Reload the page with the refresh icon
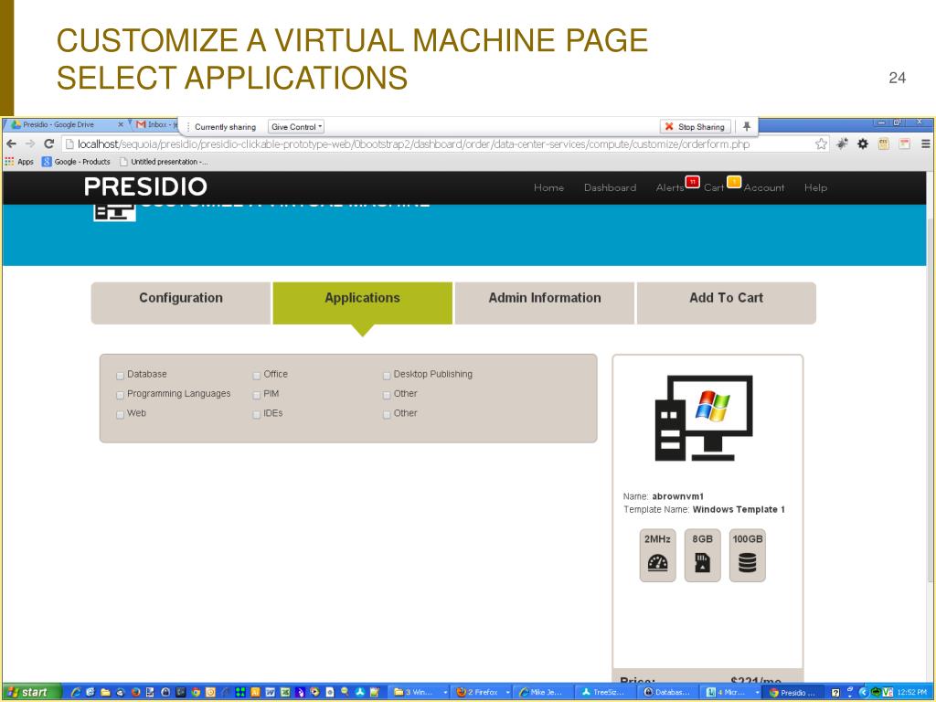Viewport: 936px width, 702px height. point(49,144)
